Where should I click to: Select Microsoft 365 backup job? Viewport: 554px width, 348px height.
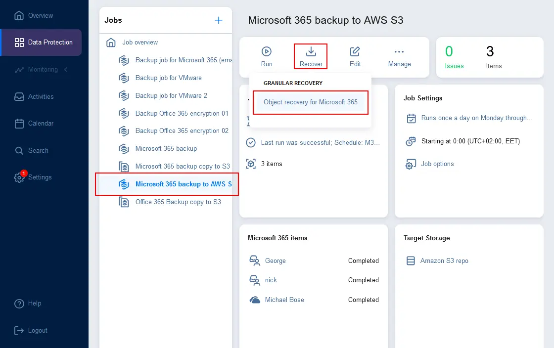tap(158, 149)
